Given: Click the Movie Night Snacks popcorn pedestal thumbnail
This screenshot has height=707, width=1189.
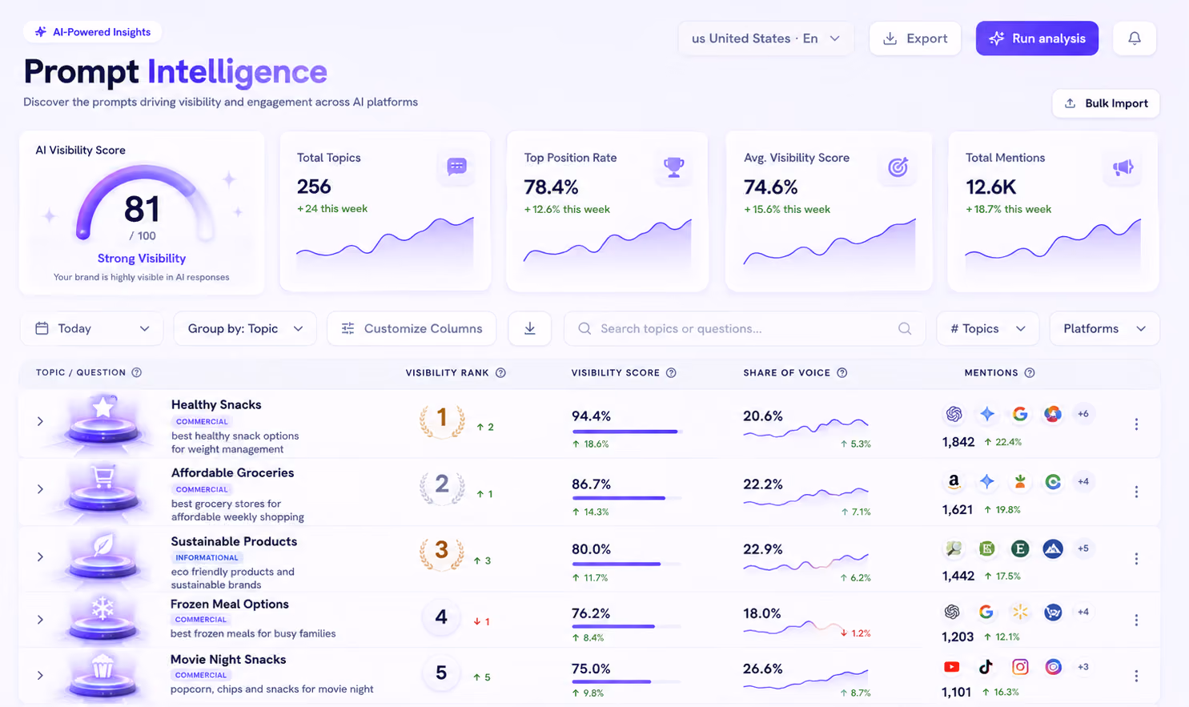Looking at the screenshot, I should coord(103,676).
